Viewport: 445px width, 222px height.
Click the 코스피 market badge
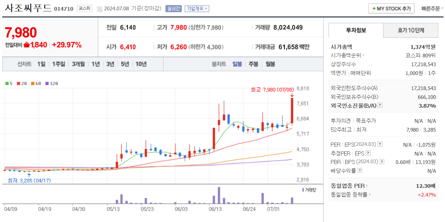pyautogui.click(x=84, y=8)
